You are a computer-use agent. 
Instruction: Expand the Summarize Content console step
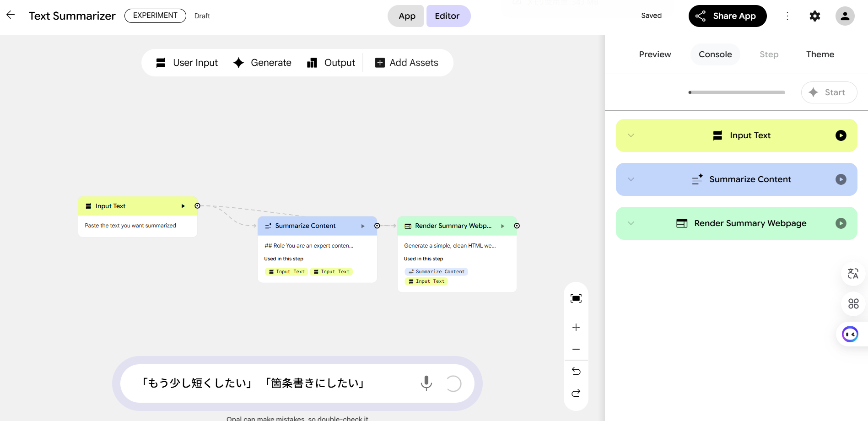pos(631,179)
